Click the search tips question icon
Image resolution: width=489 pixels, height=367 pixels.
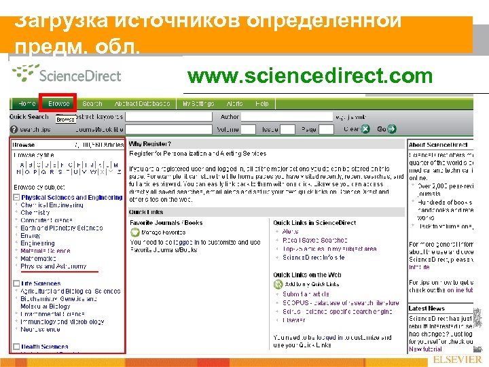(14, 129)
